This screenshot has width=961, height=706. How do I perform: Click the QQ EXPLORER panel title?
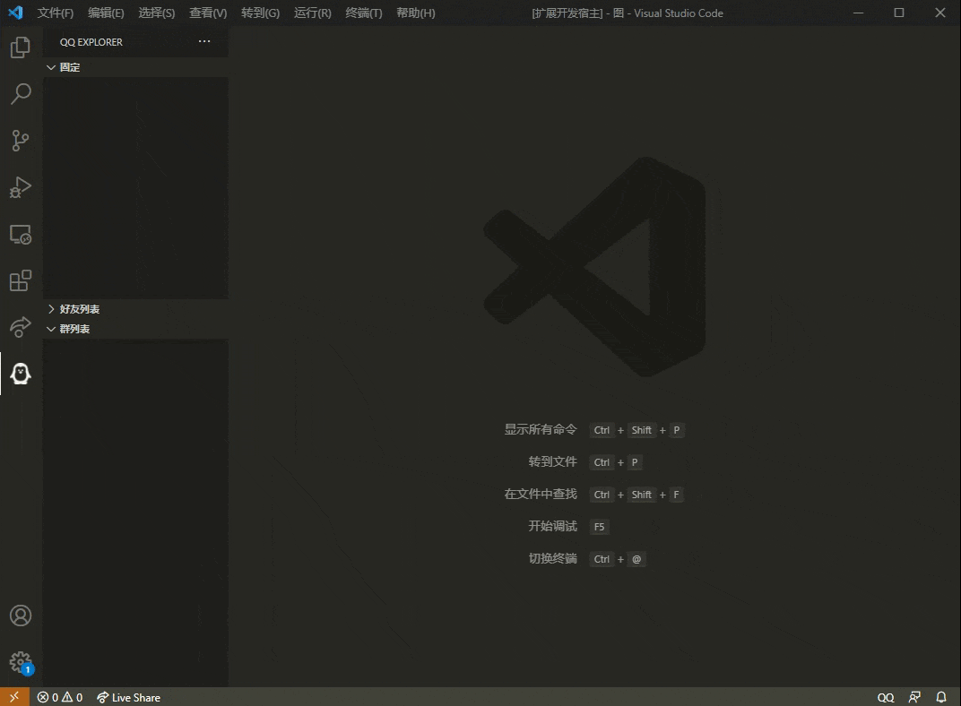(x=91, y=42)
